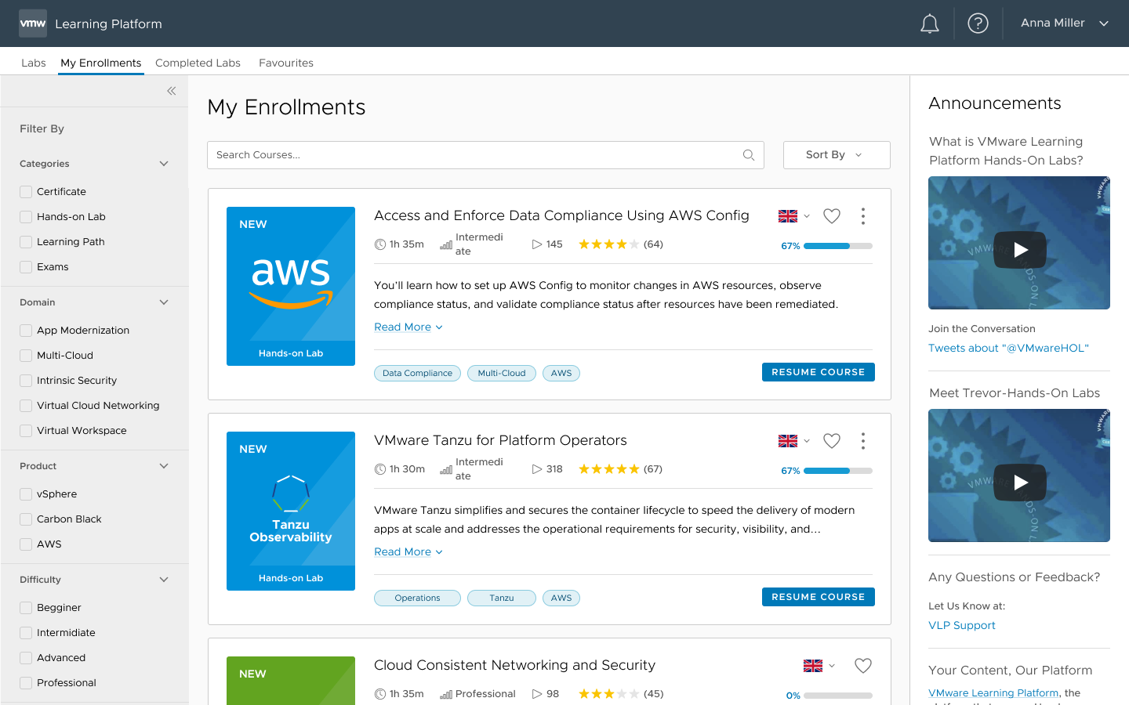This screenshot has width=1129, height=705.
Task: Enable the Multi-Cloud domain checkbox
Action: click(27, 356)
